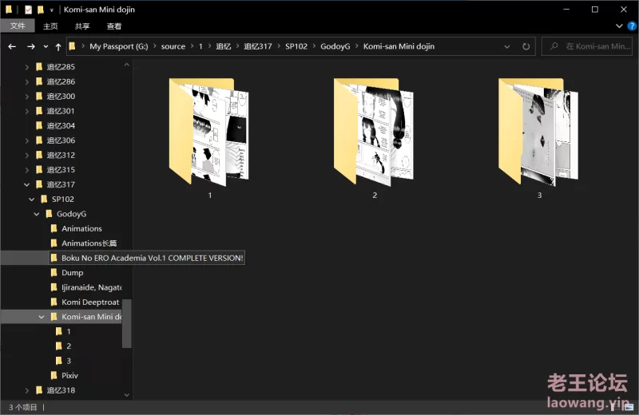
Task: Click New Folder icon in title bar
Action: 40,10
